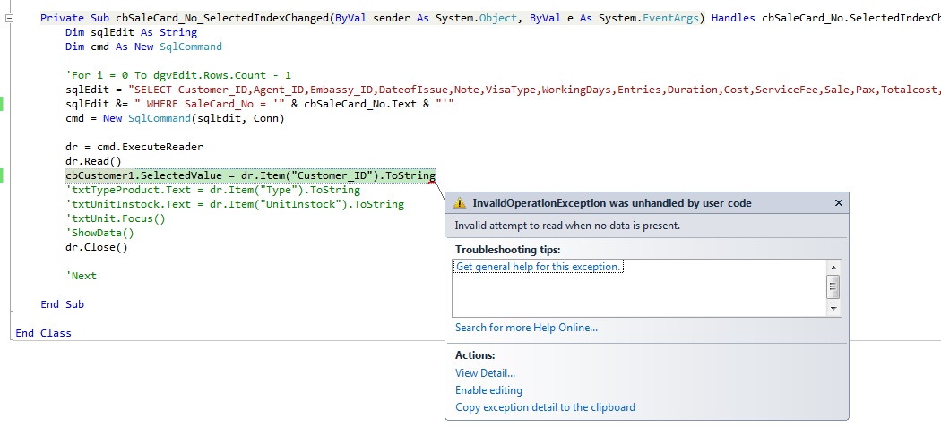The height and width of the screenshot is (427, 941).
Task: Place cursor on 'Dim cmd As New SqlCommand'
Action: [x=143, y=47]
